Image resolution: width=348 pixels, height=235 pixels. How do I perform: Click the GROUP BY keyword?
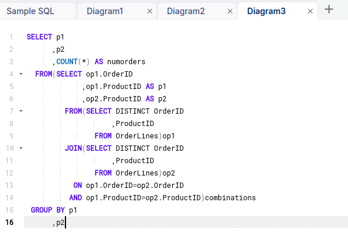[48, 210]
